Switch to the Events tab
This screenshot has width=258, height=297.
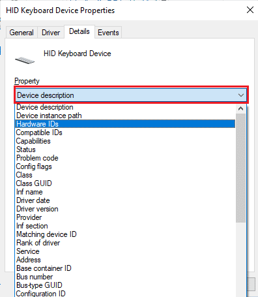click(108, 33)
